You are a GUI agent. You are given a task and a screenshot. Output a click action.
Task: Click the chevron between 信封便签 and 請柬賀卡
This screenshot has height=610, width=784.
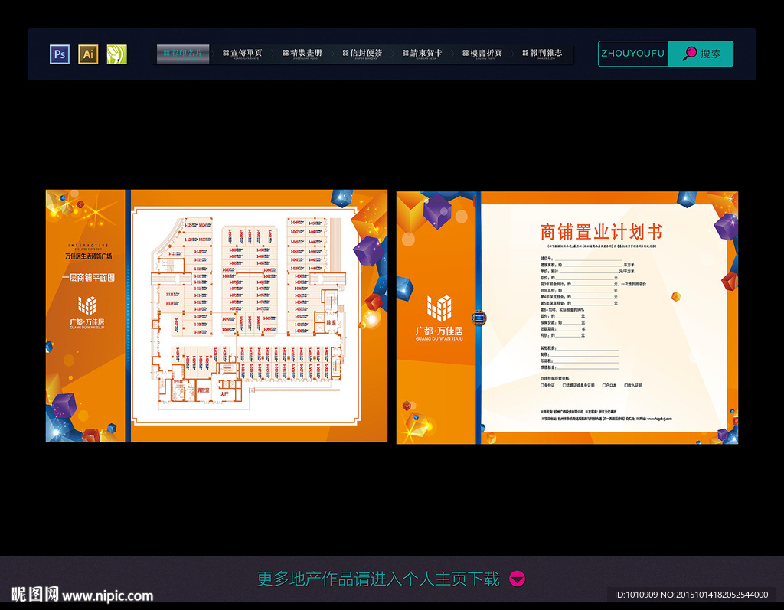[393, 54]
